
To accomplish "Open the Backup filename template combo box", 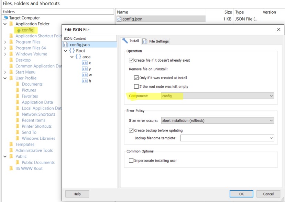I will [227, 138].
